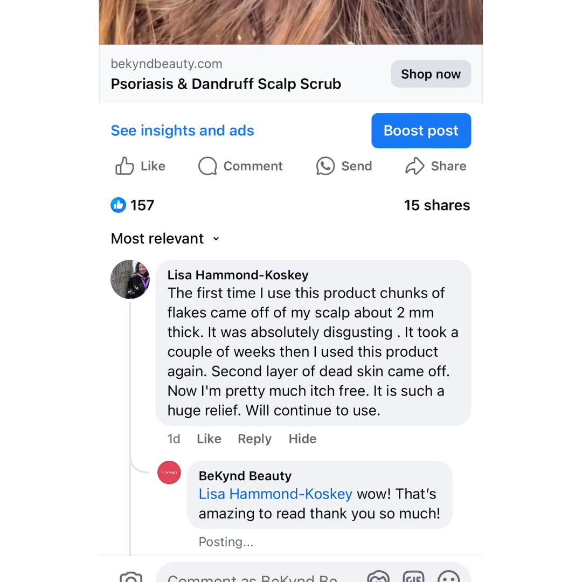The height and width of the screenshot is (582, 582).
Task: Tap the WhatsApp Send icon
Action: (x=325, y=166)
